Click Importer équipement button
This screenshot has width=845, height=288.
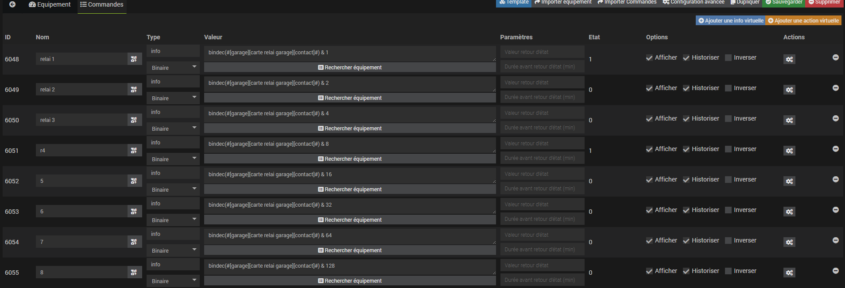[563, 3]
